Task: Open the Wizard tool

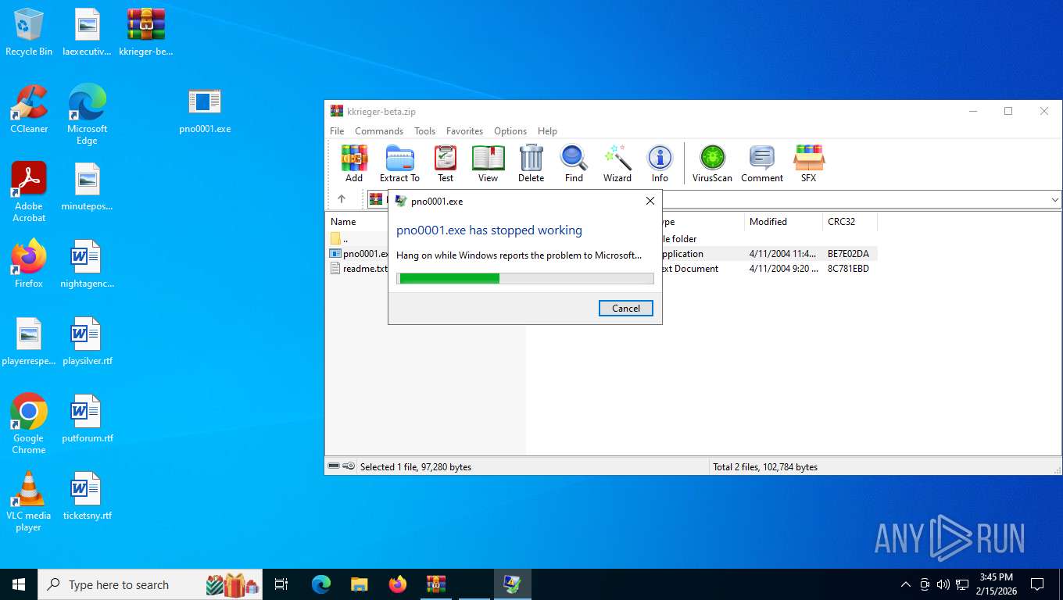Action: pyautogui.click(x=617, y=164)
